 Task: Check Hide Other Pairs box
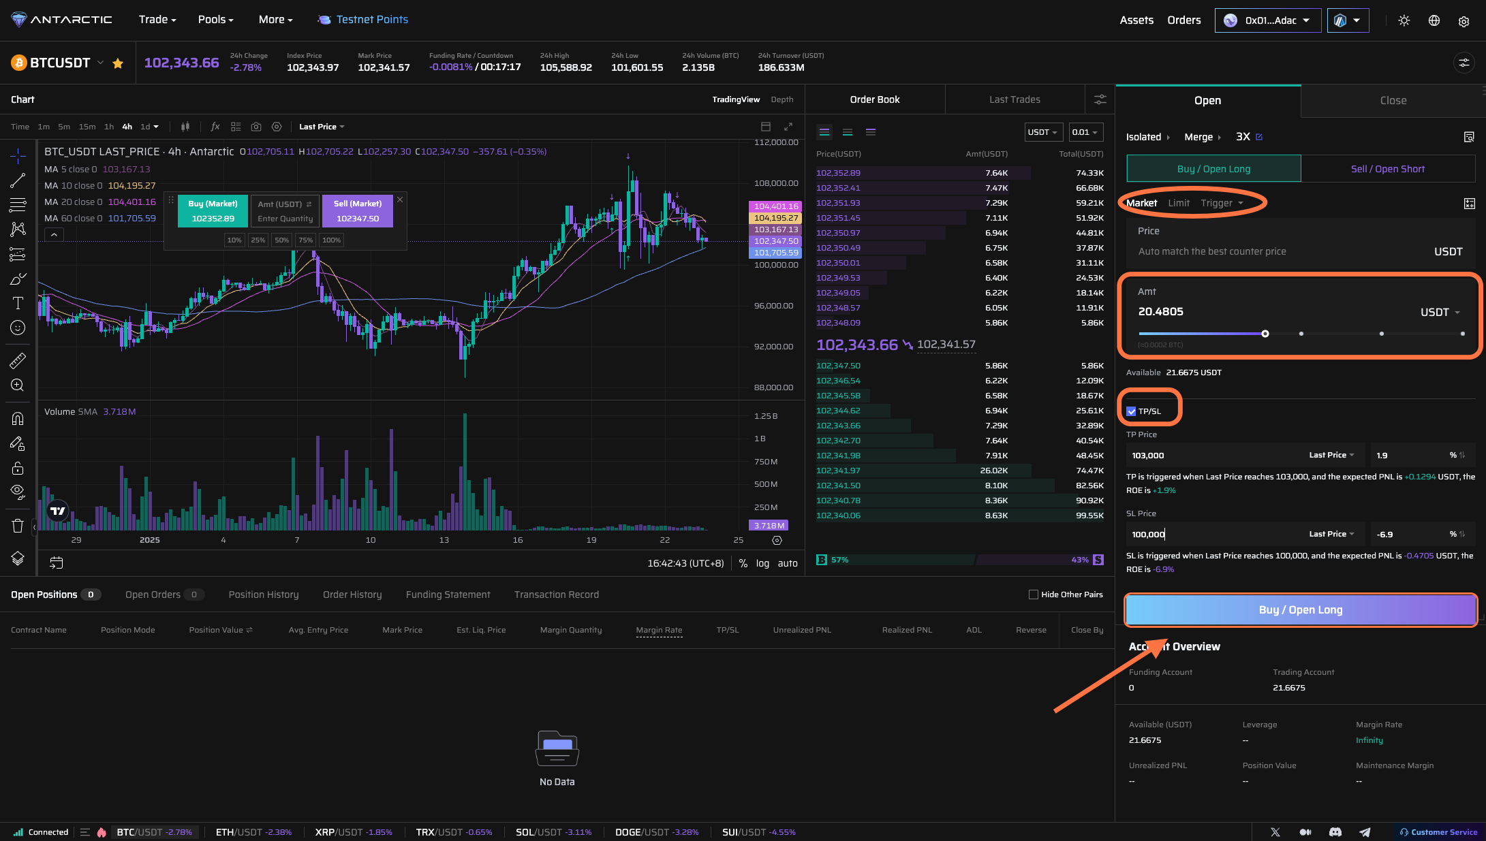click(x=1034, y=594)
